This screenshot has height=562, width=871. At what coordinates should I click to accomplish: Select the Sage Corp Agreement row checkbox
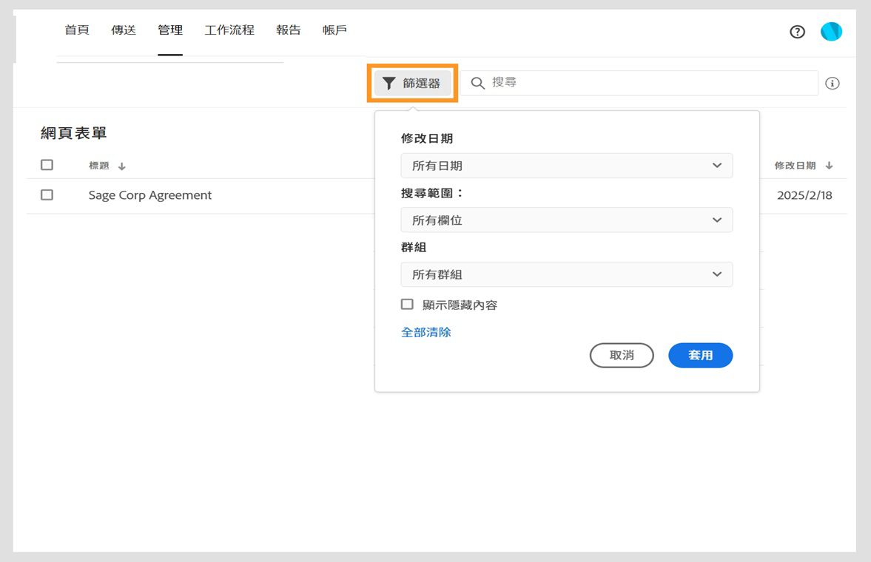click(47, 195)
